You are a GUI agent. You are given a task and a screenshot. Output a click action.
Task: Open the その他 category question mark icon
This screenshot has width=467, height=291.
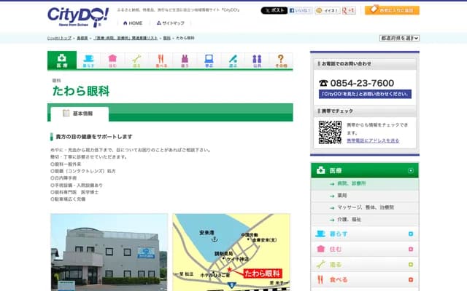point(281,60)
